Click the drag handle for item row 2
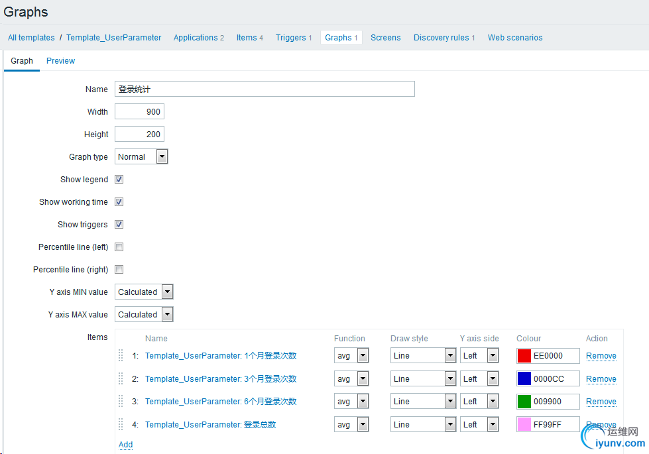The width and height of the screenshot is (649, 454). 121,378
